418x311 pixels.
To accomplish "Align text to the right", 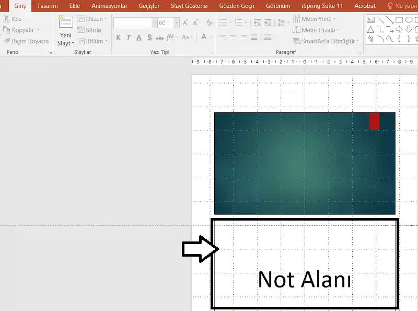I will (243, 37).
